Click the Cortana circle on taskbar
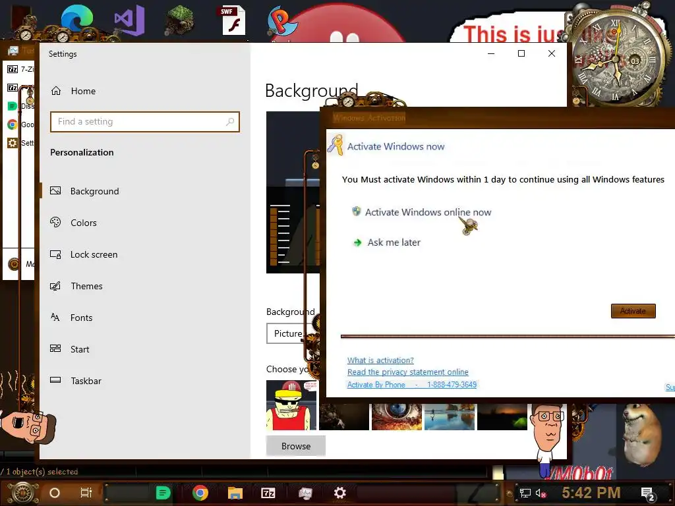 pos(55,493)
